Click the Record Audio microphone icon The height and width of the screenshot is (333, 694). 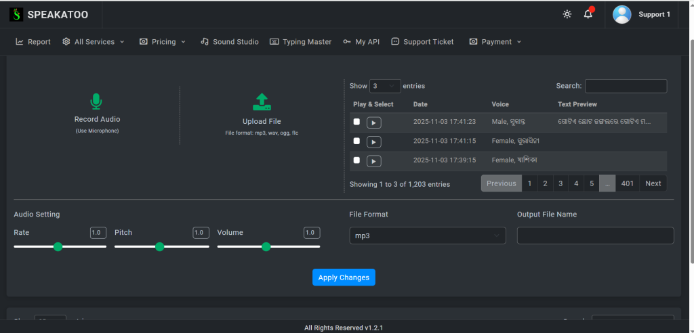coord(96,102)
